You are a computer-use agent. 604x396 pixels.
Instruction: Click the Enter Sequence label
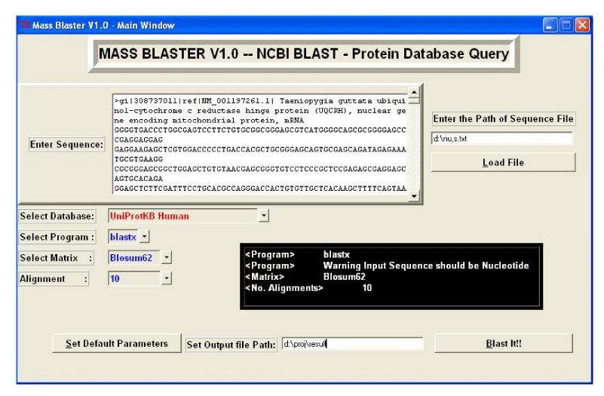pyautogui.click(x=66, y=145)
